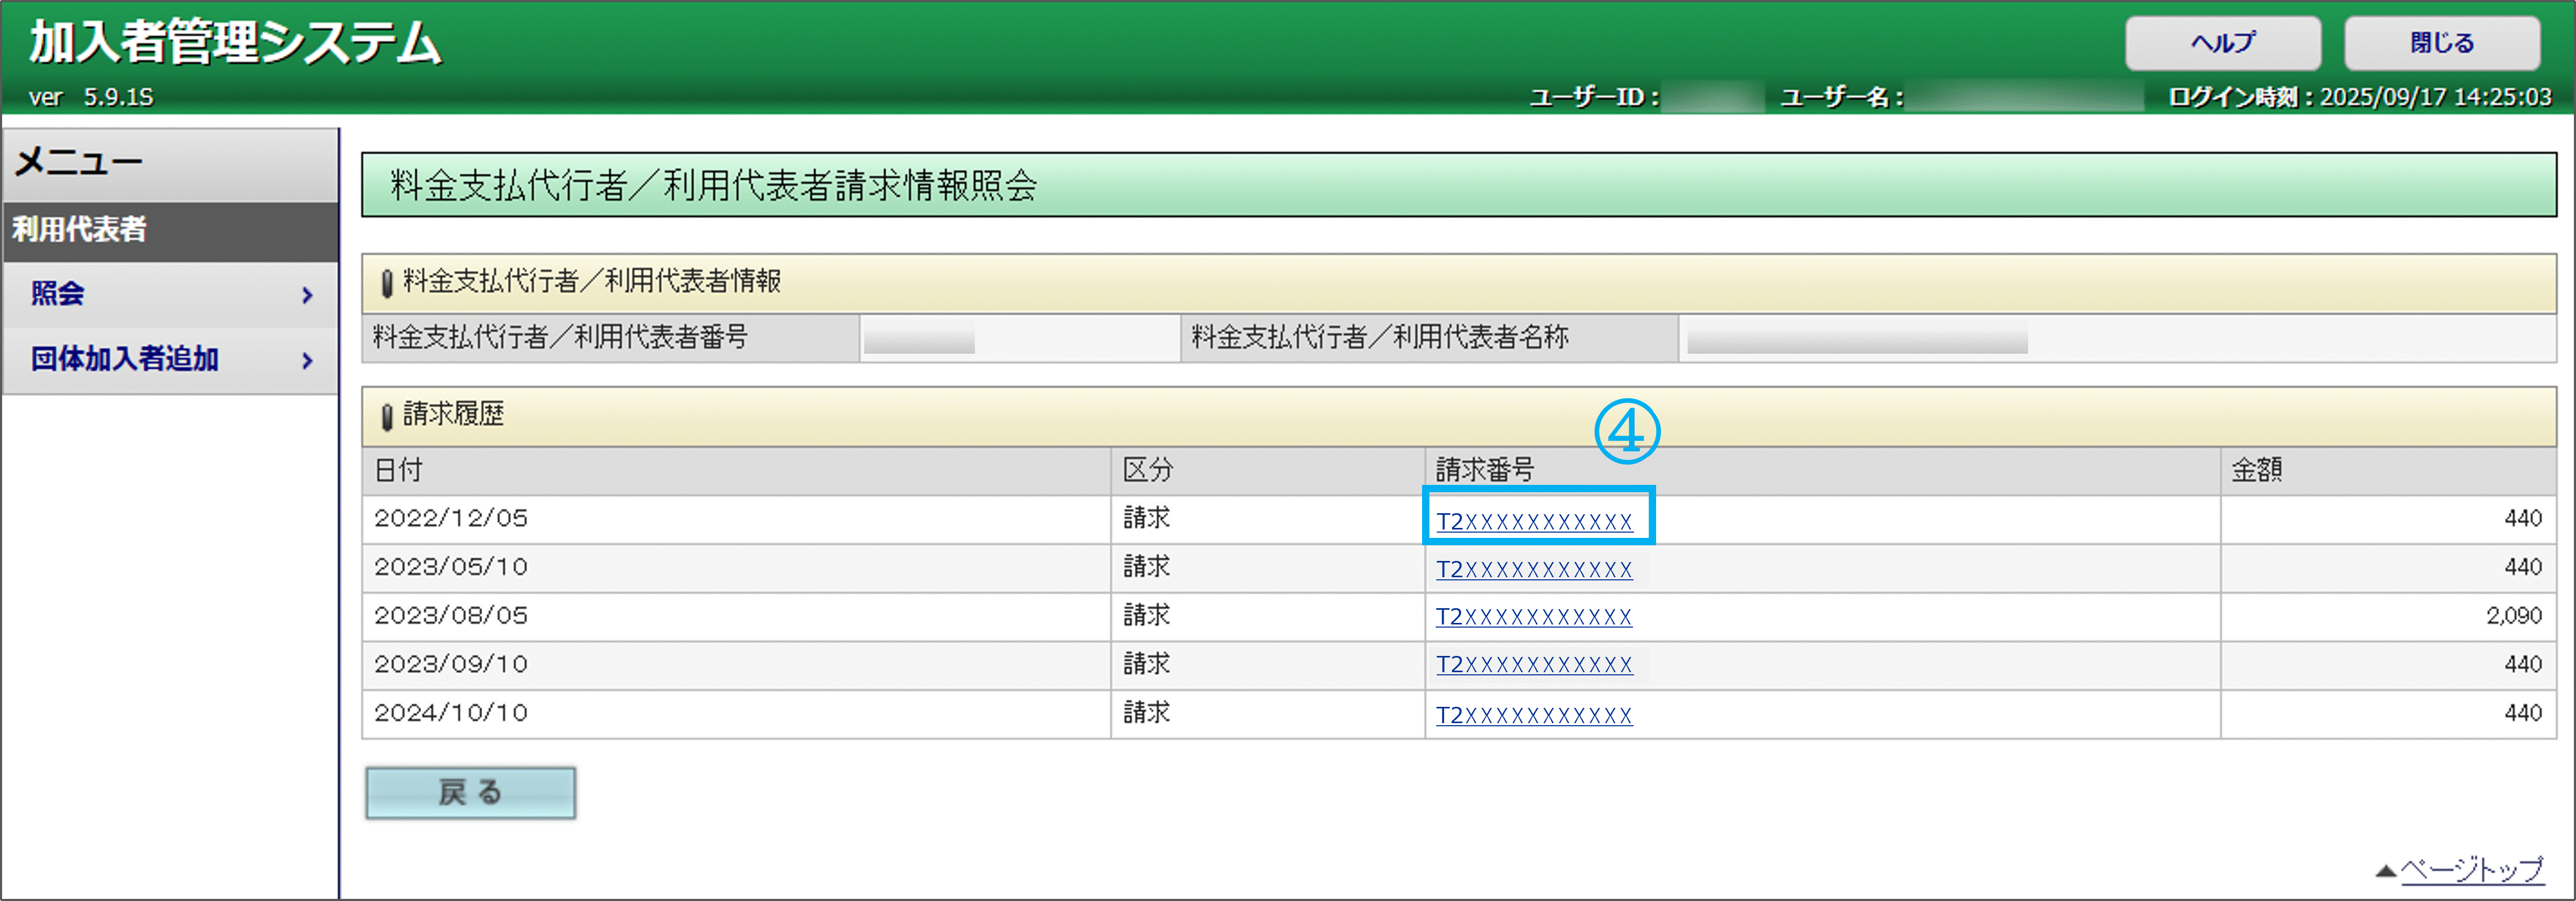Open the 団体加入者追加 menu item

pyautogui.click(x=125, y=359)
